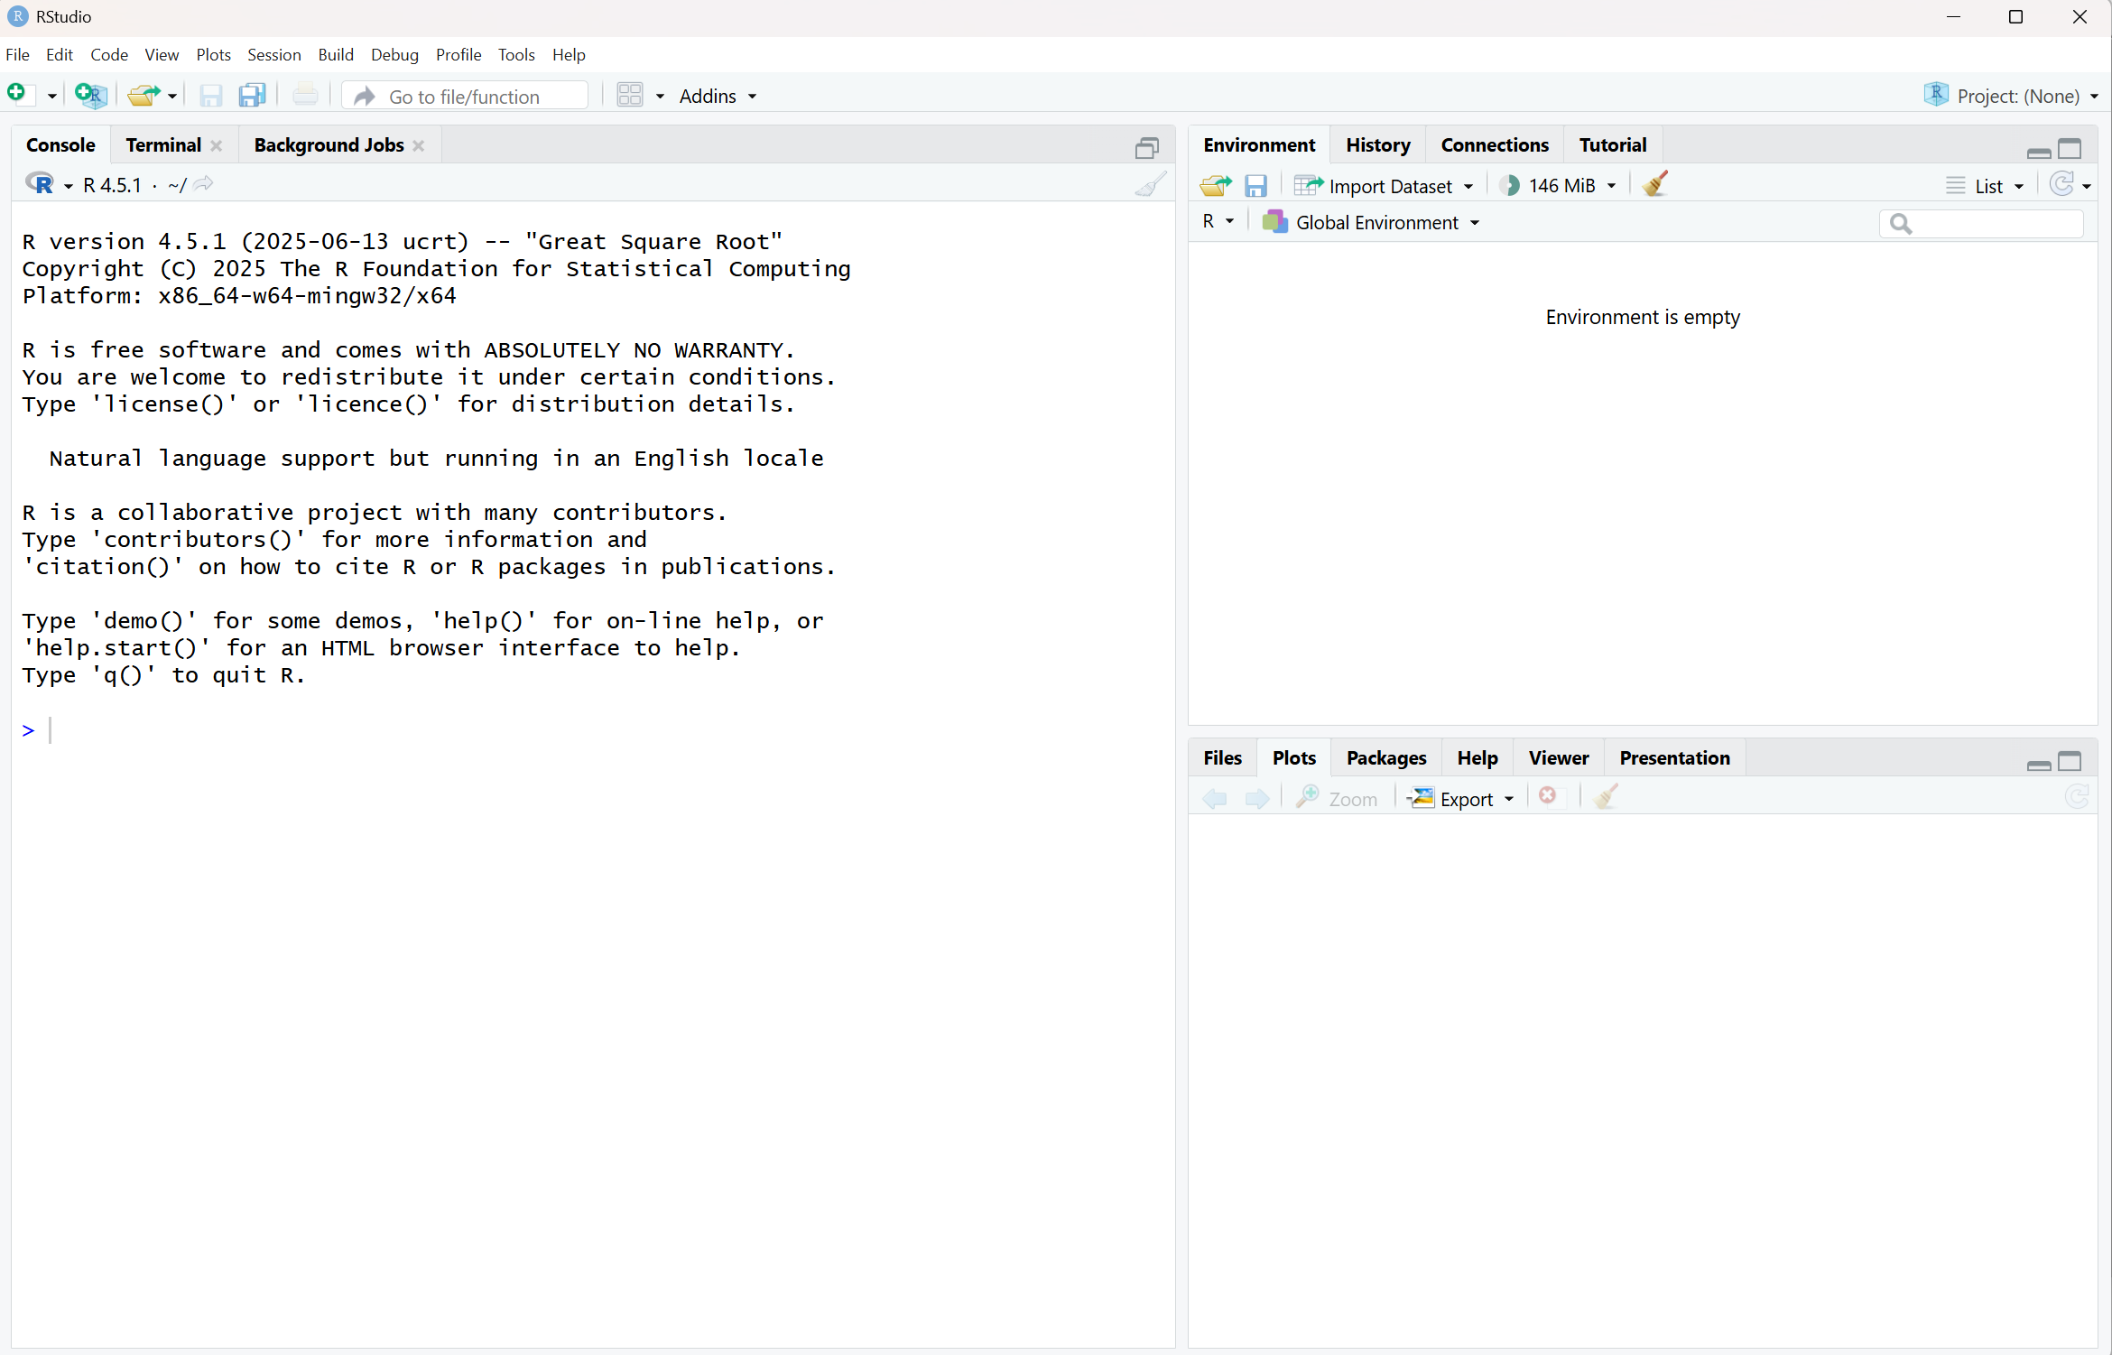Click Save Workspace disk icon in Environment
The width and height of the screenshot is (2112, 1355).
point(1255,186)
